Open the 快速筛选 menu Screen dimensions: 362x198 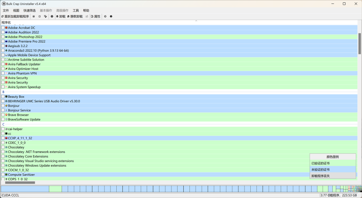pyautogui.click(x=29, y=10)
